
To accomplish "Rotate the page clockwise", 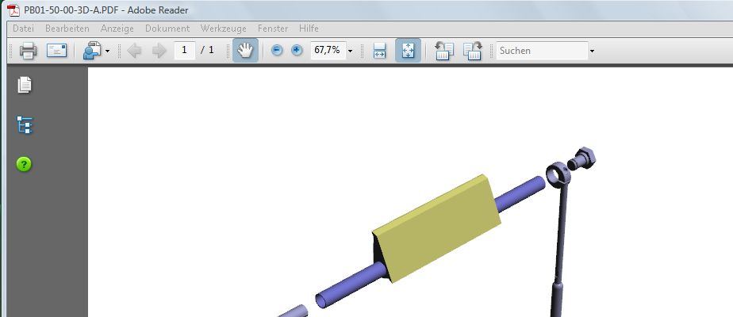I will point(473,51).
